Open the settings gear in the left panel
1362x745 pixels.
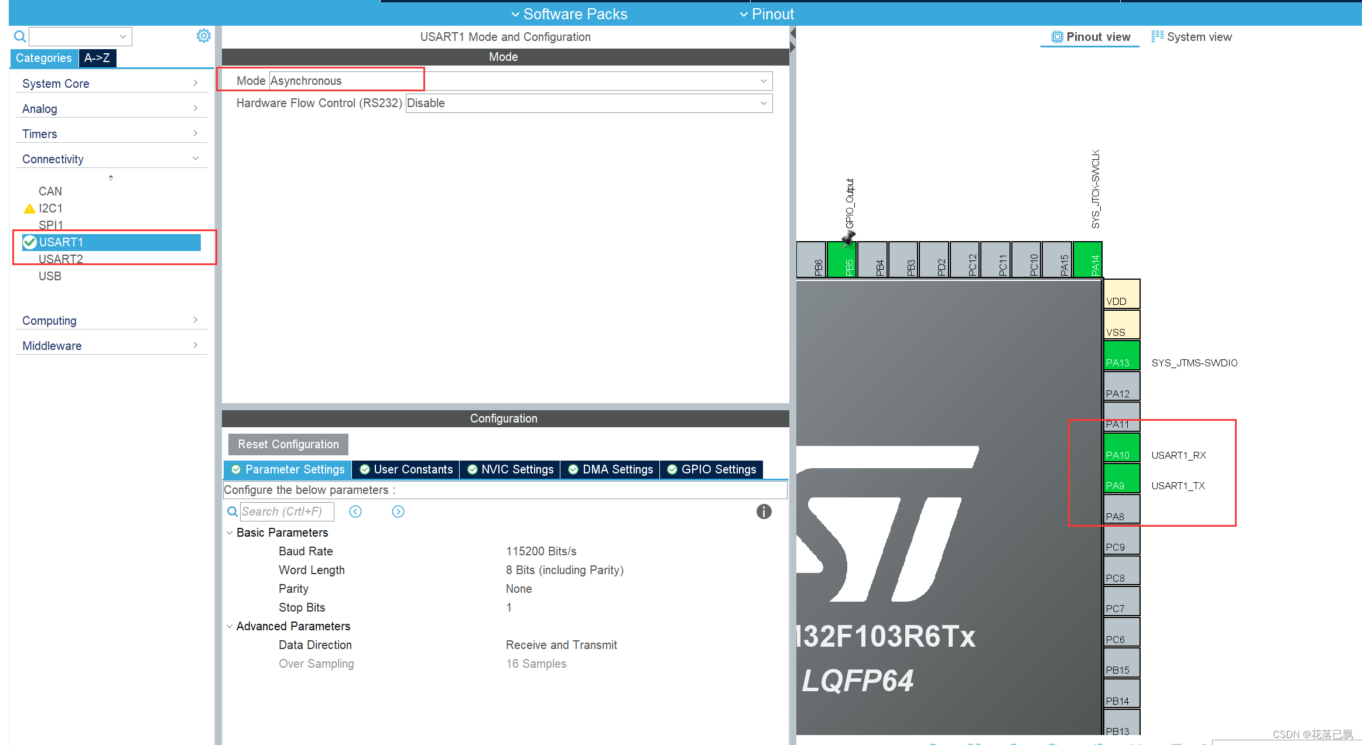click(203, 35)
